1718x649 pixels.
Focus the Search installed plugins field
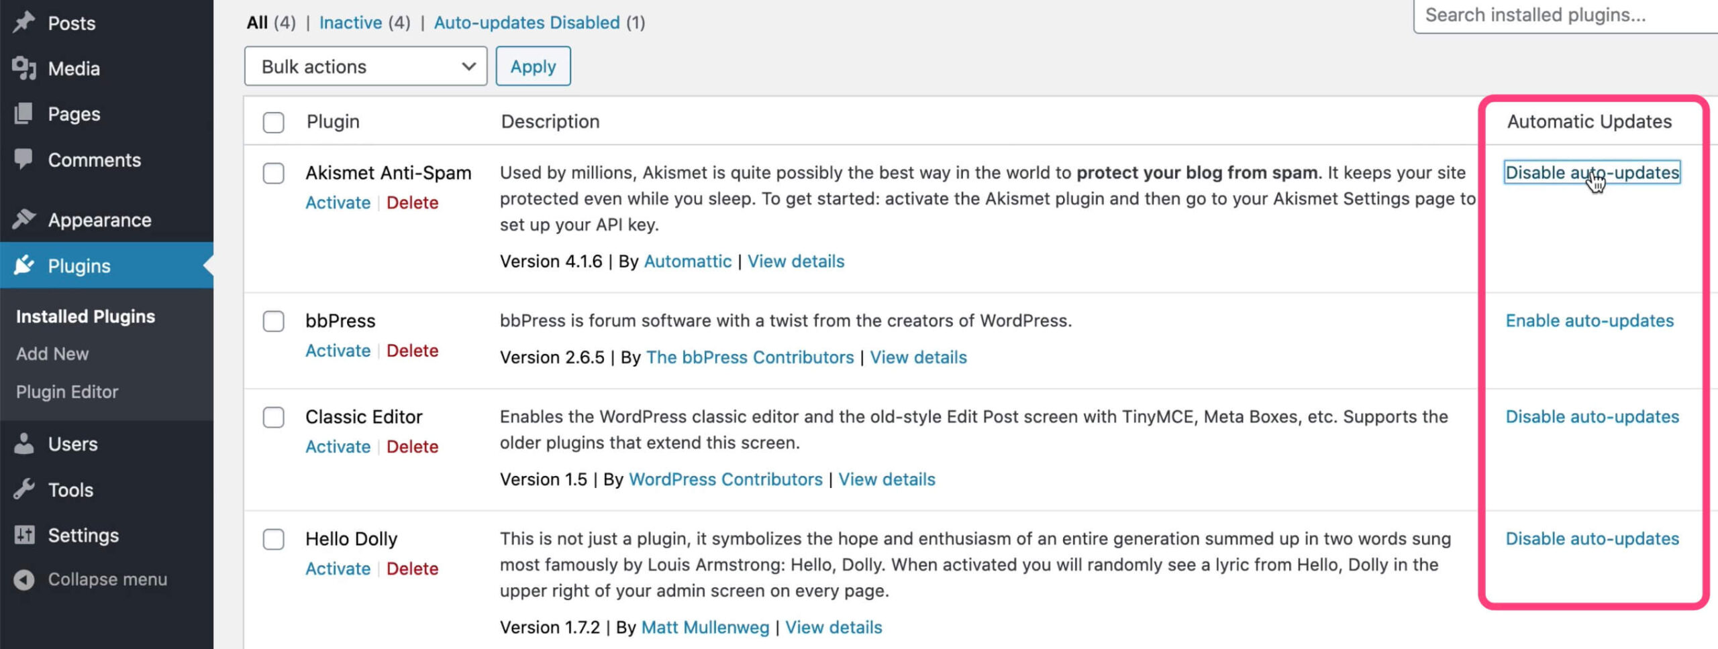pos(1564,15)
